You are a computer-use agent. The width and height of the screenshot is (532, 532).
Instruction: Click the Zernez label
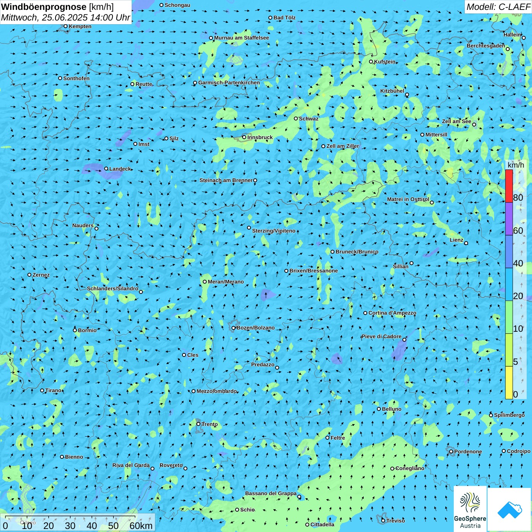pos(41,275)
